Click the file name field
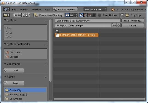The image size is (148, 103). 83,25
